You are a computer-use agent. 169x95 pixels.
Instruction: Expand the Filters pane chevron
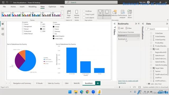pos(115,23)
